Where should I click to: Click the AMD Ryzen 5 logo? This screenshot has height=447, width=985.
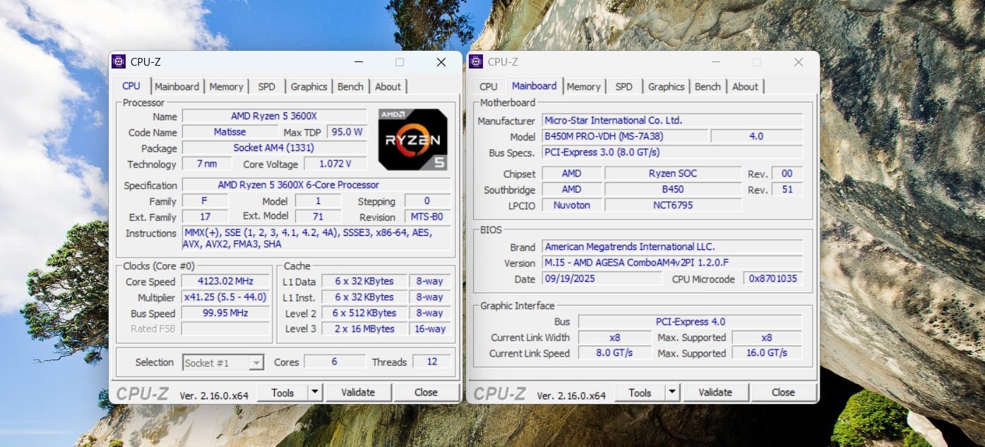coord(412,139)
